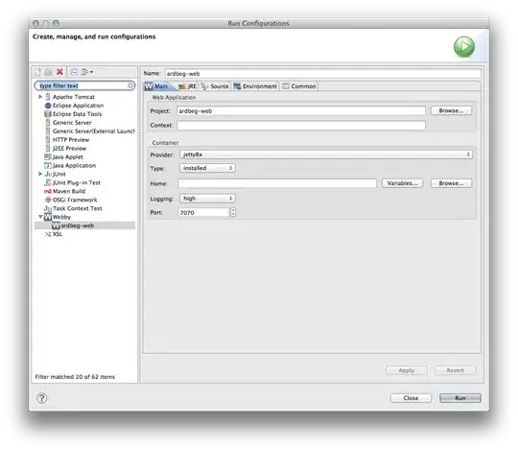The width and height of the screenshot is (518, 451).
Task: Click into the Context input field
Action: click(x=301, y=126)
